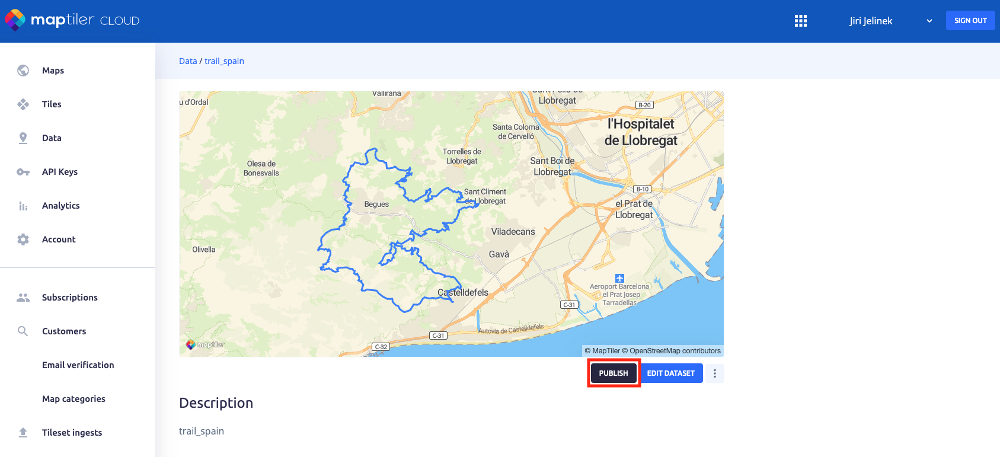
Task: Open Map categories in the sidebar
Action: [x=74, y=399]
